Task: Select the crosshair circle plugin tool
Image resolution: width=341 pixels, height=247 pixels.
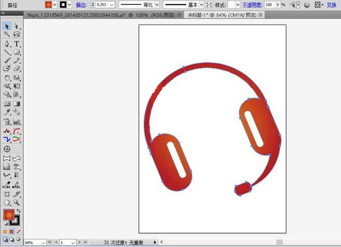Action: [7, 149]
